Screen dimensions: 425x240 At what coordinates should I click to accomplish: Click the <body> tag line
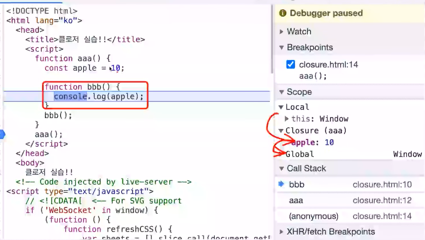(30, 163)
